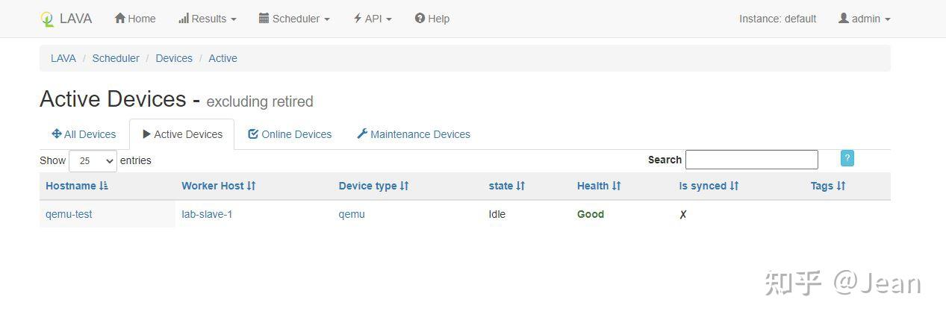946x320 pixels.
Task: Open the lab-slave-1 worker link
Action: click(207, 214)
